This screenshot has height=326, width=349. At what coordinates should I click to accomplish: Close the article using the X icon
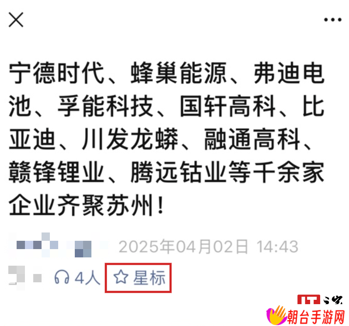coord(16,20)
